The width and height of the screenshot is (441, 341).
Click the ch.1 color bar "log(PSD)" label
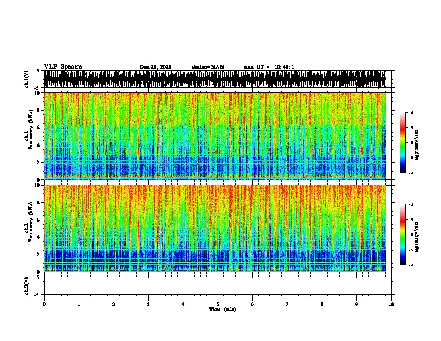417,145
